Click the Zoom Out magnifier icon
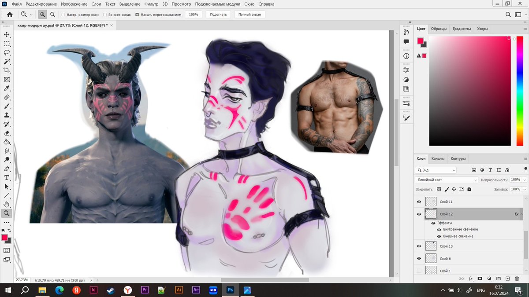Screen dimensions: 529x297 52,15
